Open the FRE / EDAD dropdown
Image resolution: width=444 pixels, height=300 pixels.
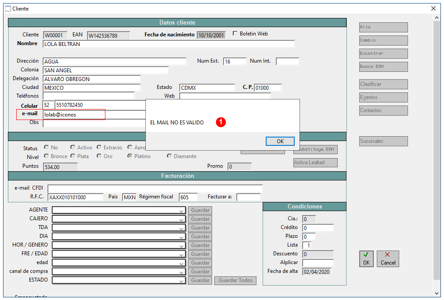tap(181, 254)
